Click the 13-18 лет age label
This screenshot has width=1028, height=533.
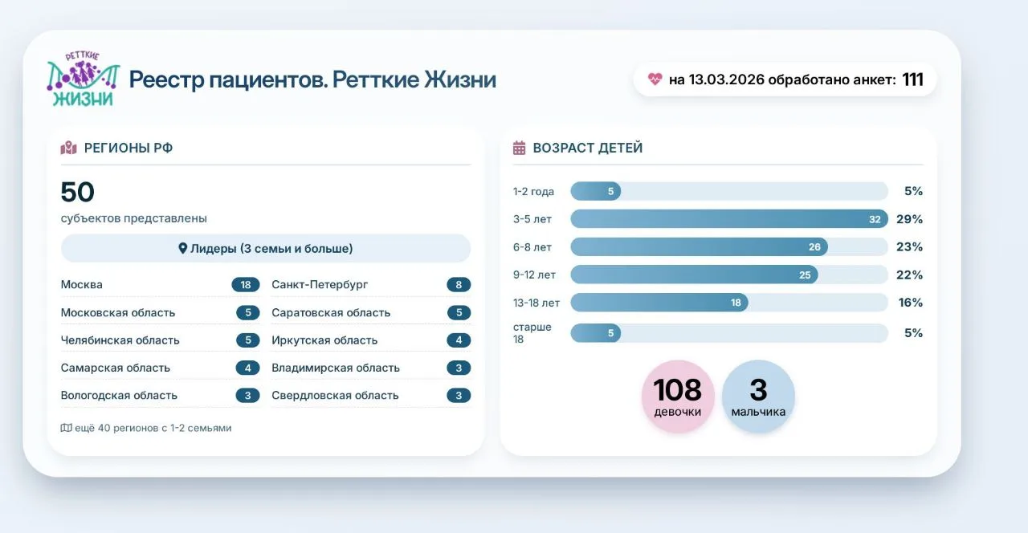[536, 303]
